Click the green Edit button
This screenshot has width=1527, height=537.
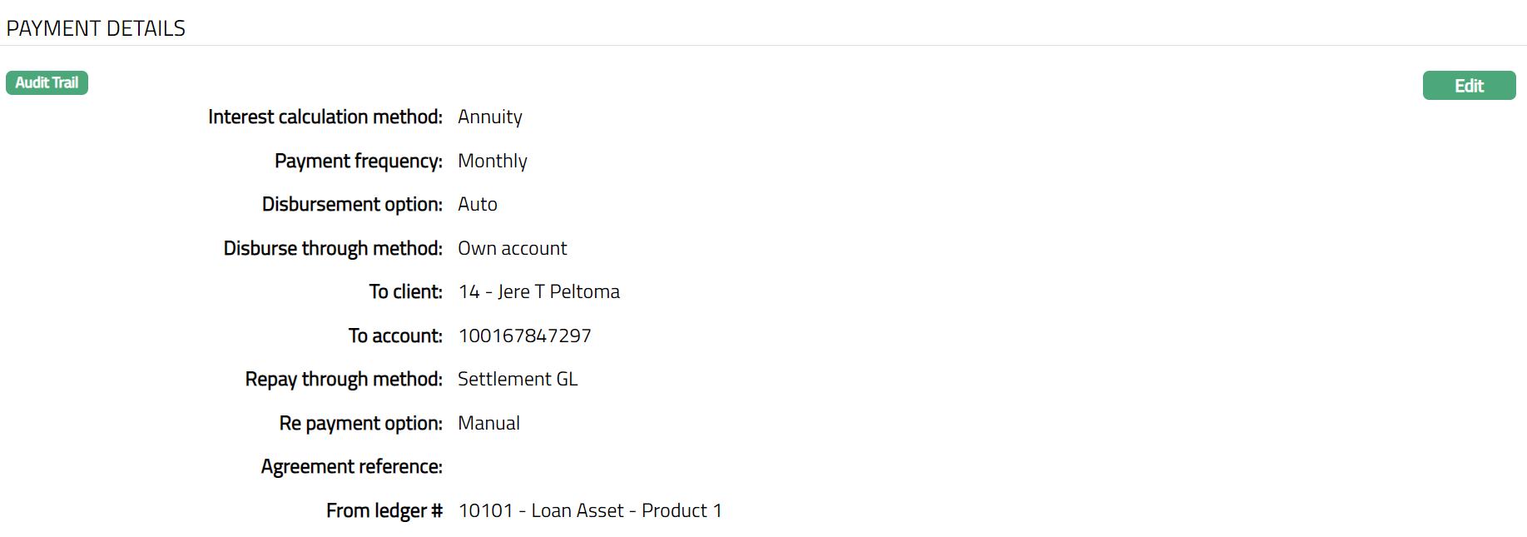[x=1469, y=86]
